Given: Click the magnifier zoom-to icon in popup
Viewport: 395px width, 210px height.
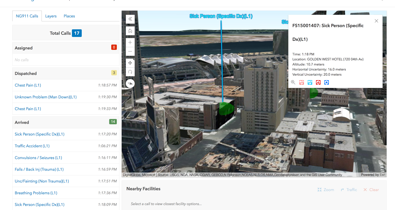Looking at the screenshot, I should click(293, 82).
